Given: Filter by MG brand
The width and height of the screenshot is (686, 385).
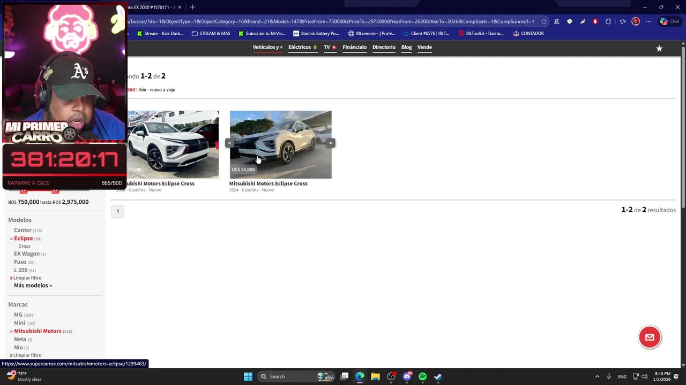Looking at the screenshot, I should 18,315.
